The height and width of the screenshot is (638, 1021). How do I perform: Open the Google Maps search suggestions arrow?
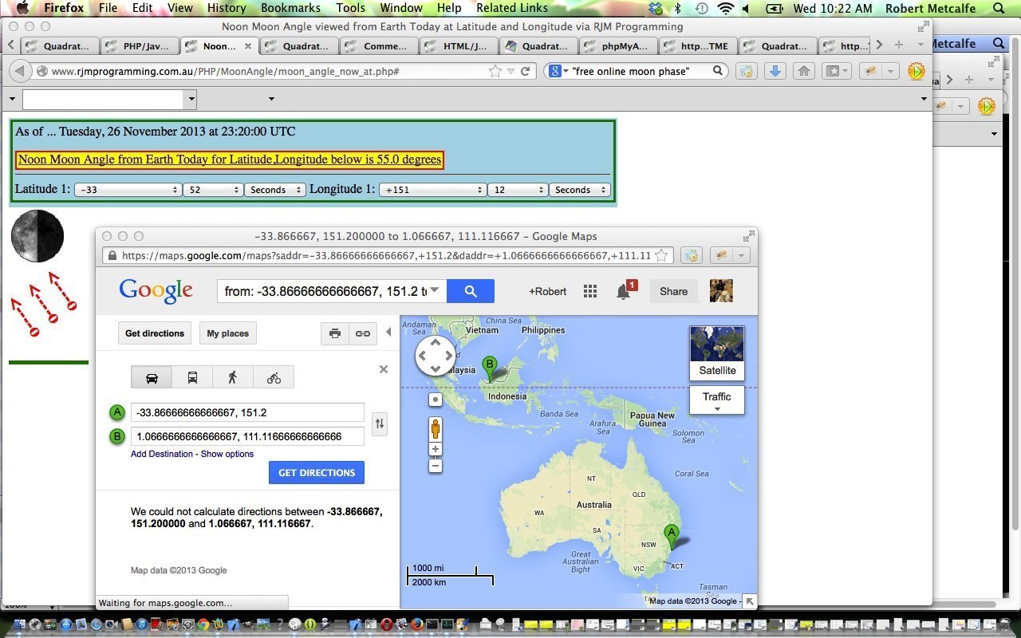[x=435, y=290]
